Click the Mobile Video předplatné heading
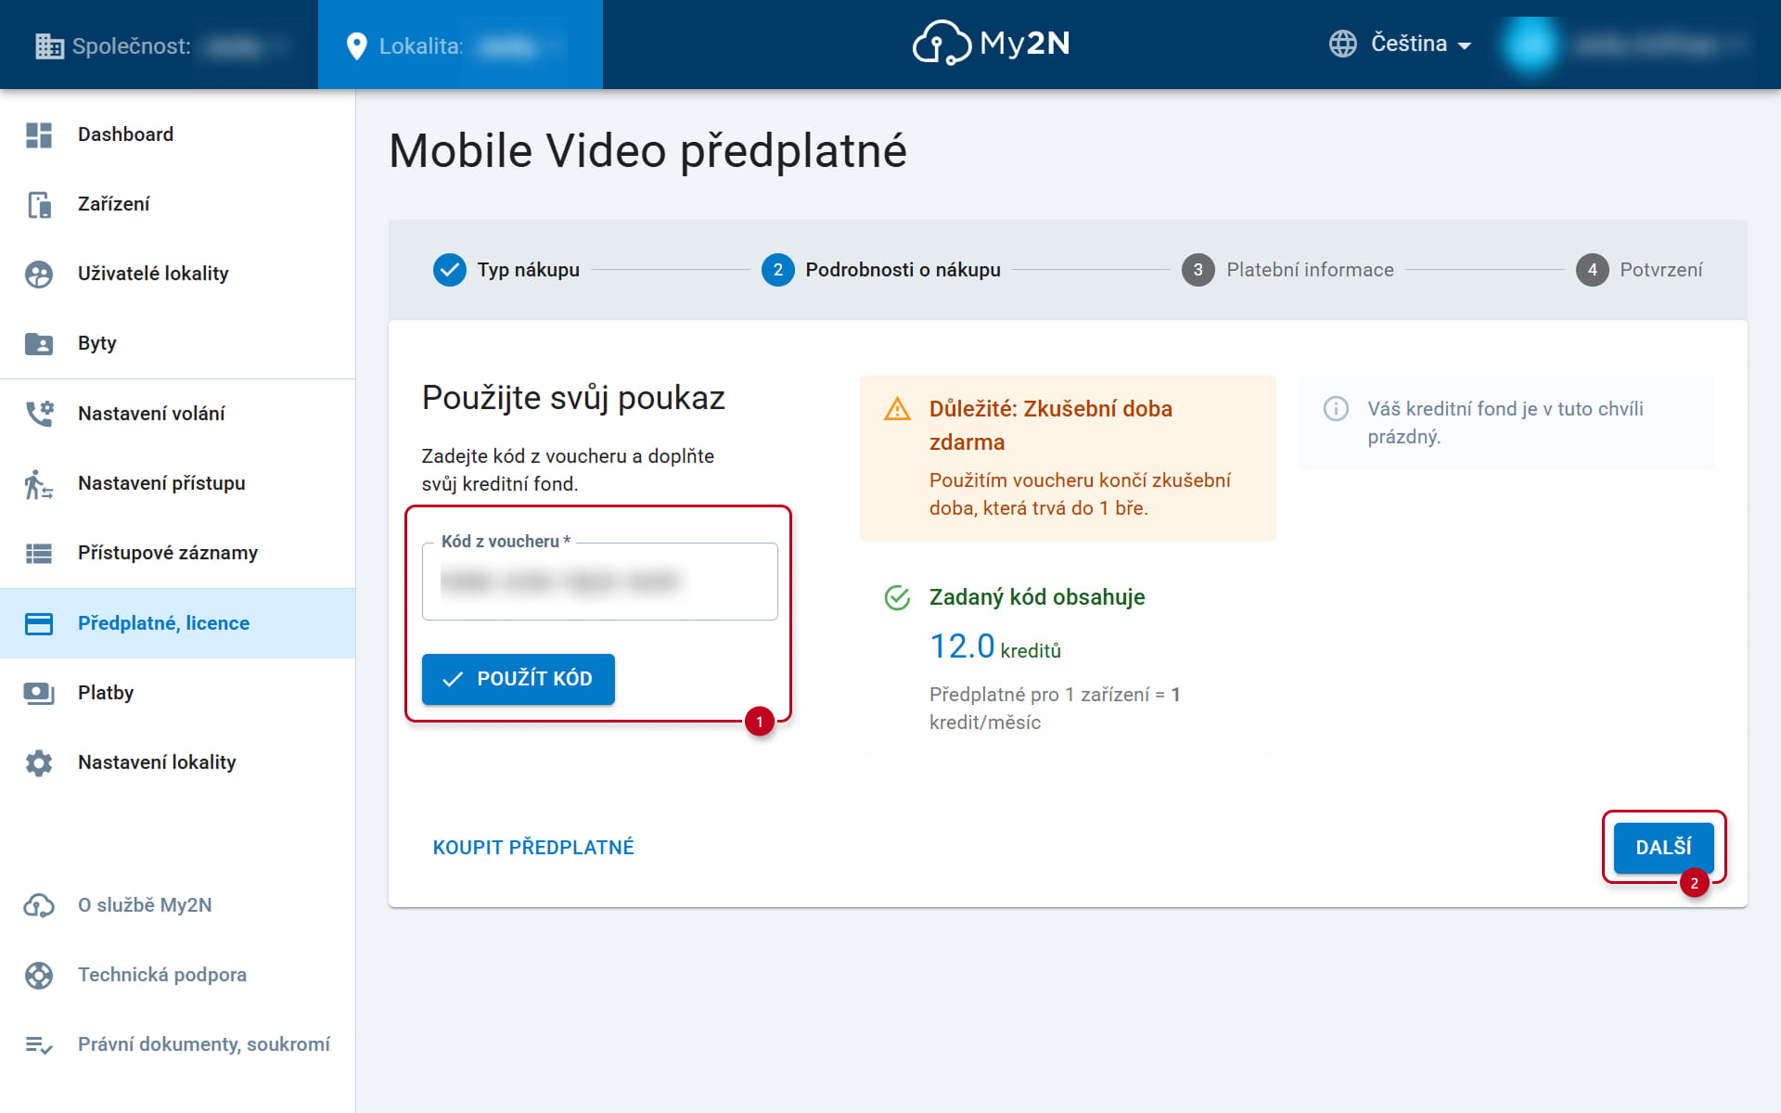1781x1113 pixels. tap(647, 151)
